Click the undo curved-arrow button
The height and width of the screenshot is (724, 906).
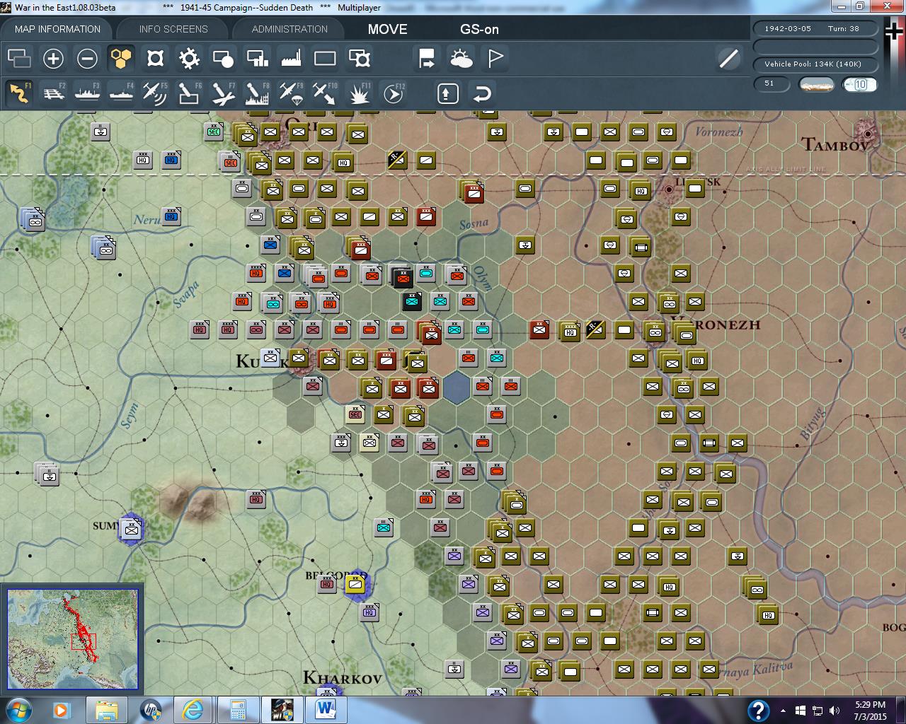click(482, 93)
